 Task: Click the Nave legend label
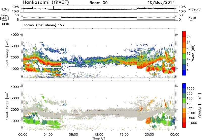pos(192,18)
